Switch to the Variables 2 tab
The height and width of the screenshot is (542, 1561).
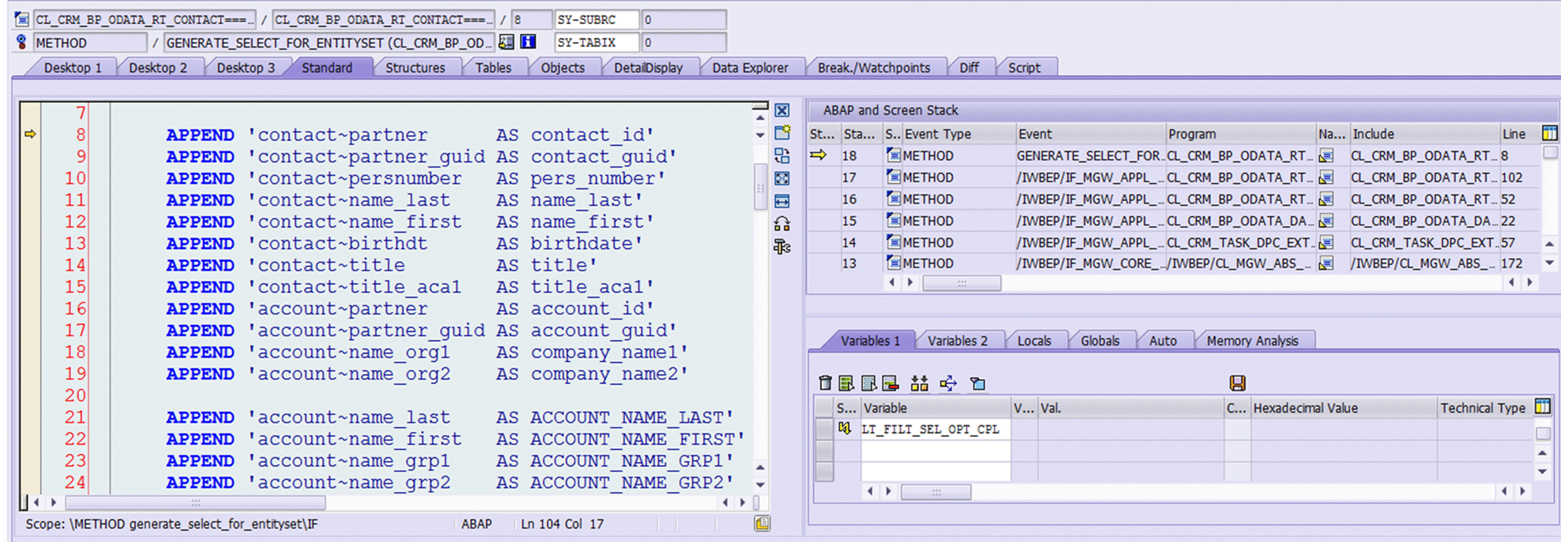click(x=957, y=341)
